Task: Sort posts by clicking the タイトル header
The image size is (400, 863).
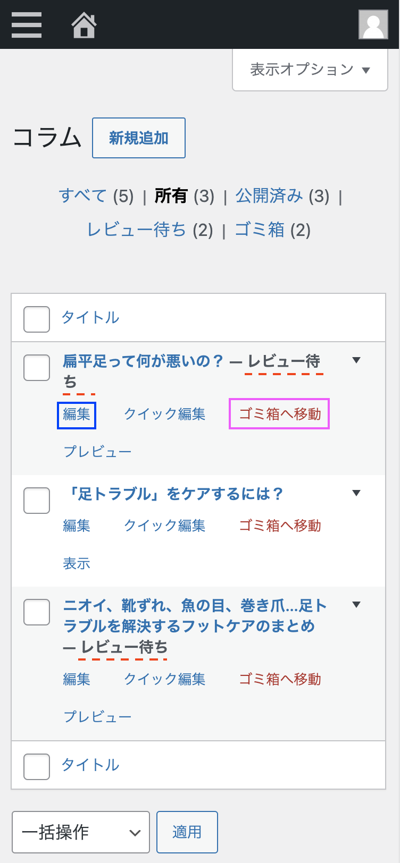Action: (x=90, y=318)
